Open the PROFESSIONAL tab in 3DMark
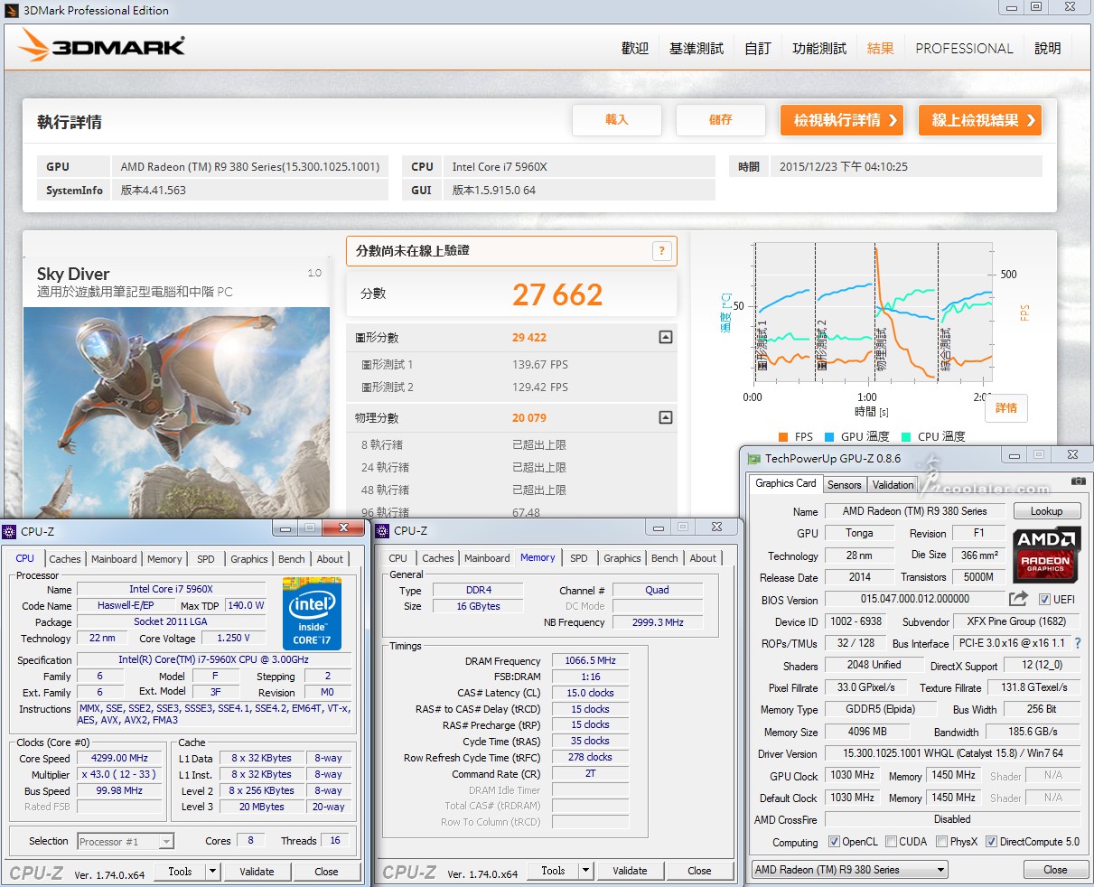Screen dimensions: 1094x887 [964, 49]
